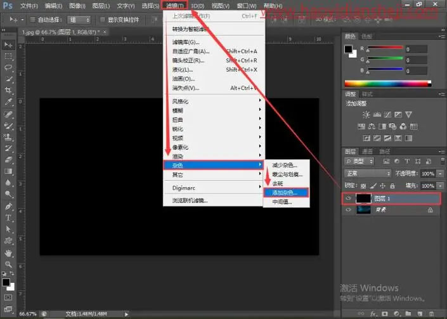
Task: Open the 图层(L) menu
Action: [101, 6]
